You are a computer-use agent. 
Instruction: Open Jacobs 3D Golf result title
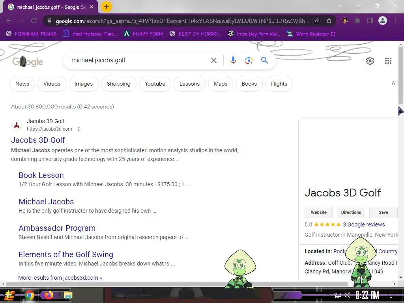[38, 140]
